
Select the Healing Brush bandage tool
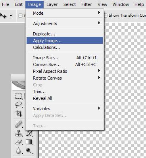pos(19,124)
